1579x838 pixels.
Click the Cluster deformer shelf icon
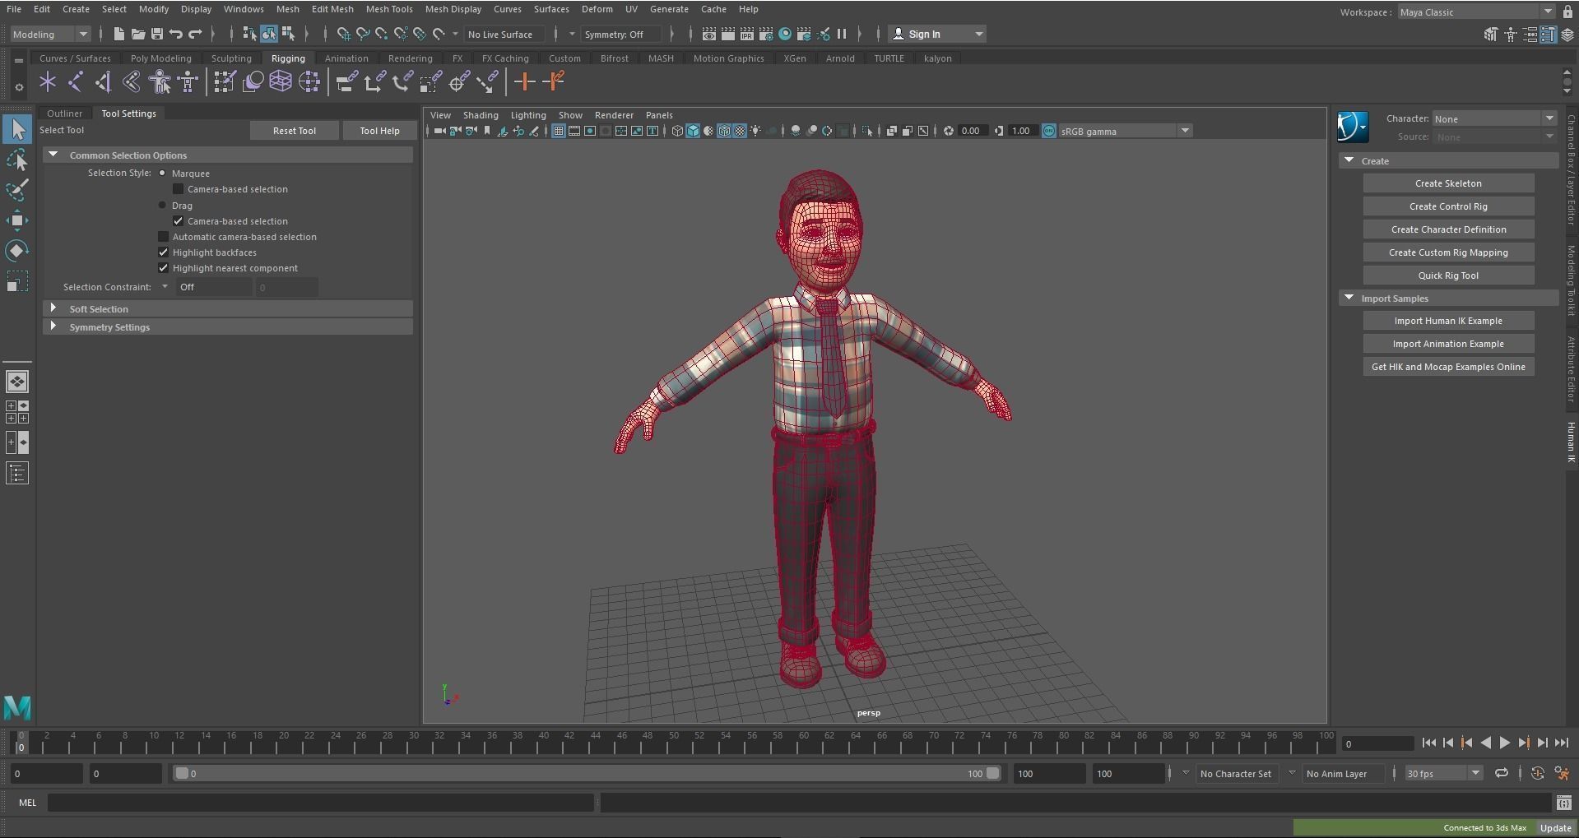click(309, 81)
